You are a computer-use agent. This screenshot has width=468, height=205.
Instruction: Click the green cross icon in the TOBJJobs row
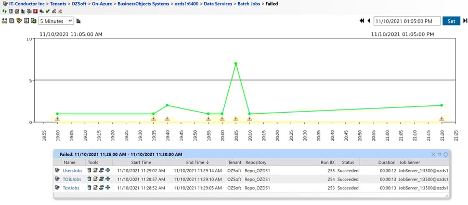tap(108, 179)
